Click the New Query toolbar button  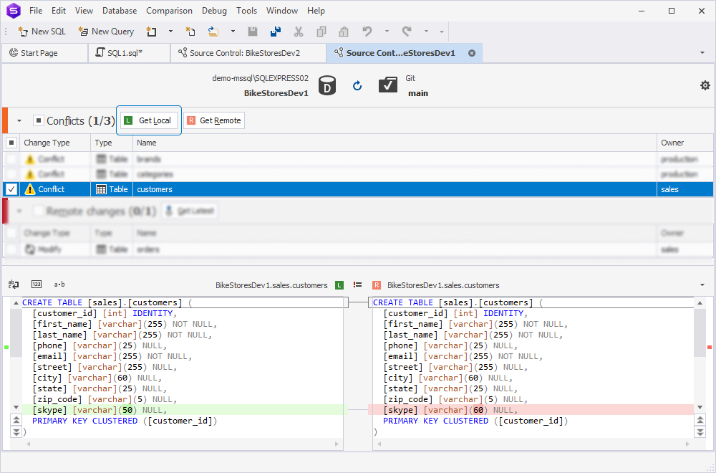coord(107,32)
